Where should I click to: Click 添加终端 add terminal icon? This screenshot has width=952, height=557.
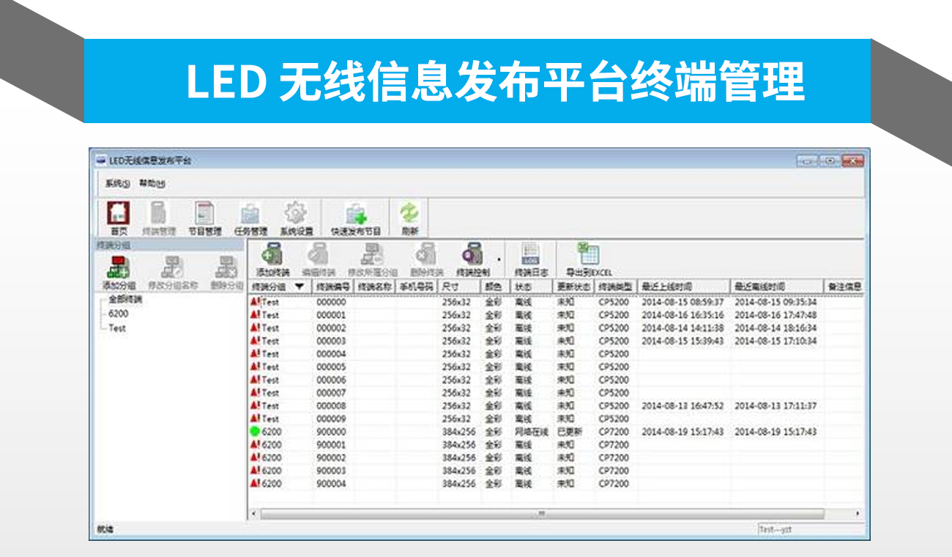coord(272,257)
